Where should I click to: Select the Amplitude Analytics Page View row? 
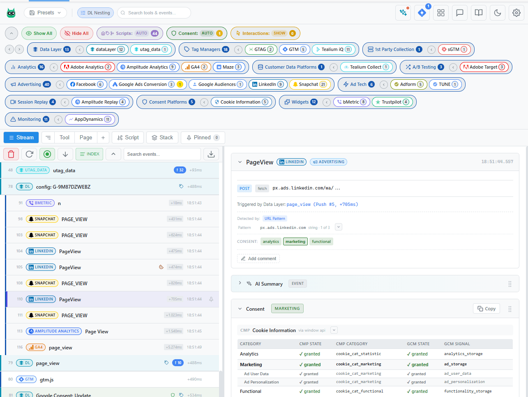tap(112, 331)
